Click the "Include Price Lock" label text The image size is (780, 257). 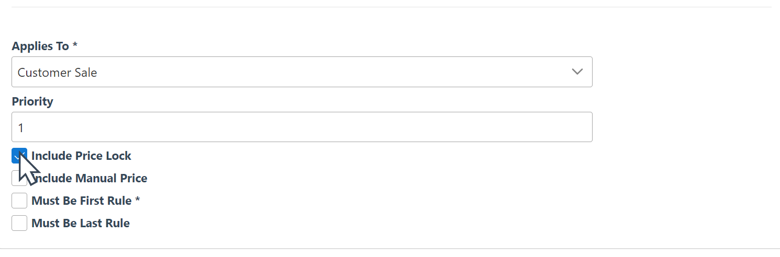[x=81, y=156]
